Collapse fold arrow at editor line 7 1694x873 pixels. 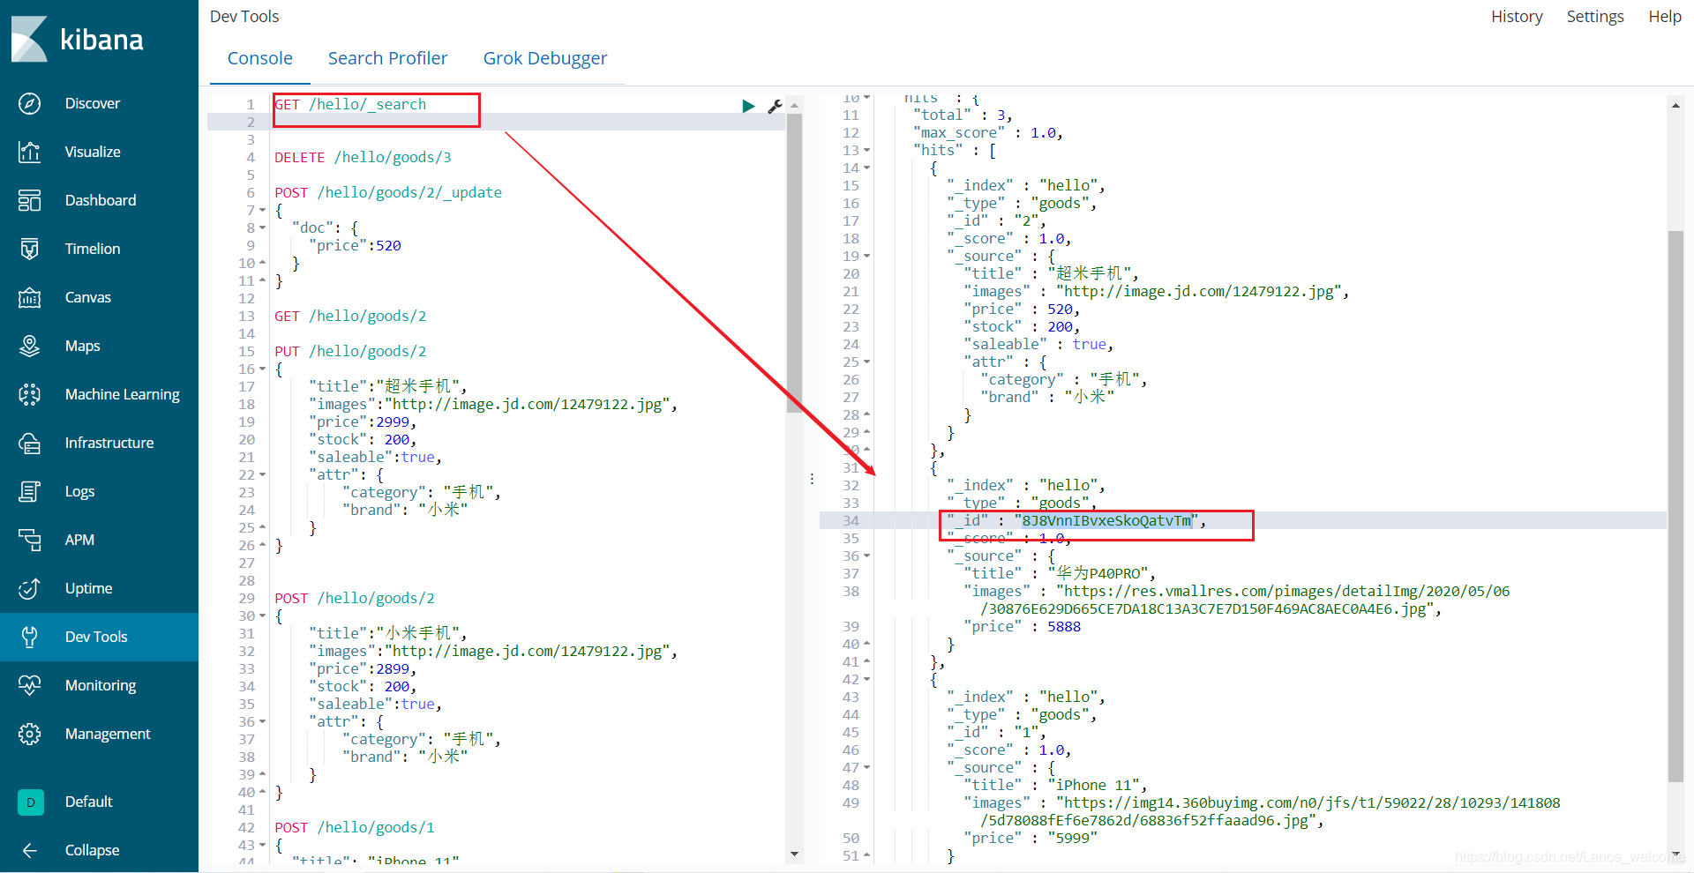[x=263, y=211]
